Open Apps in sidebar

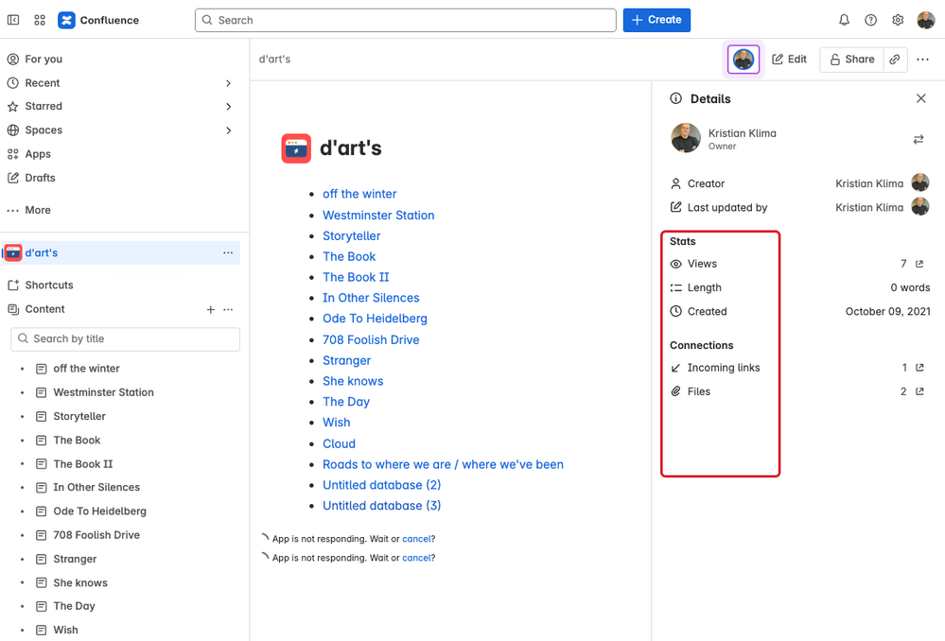coord(38,154)
